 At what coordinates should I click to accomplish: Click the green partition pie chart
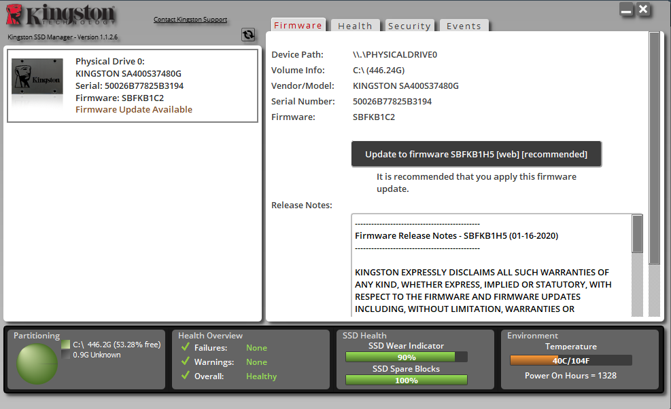(x=37, y=364)
